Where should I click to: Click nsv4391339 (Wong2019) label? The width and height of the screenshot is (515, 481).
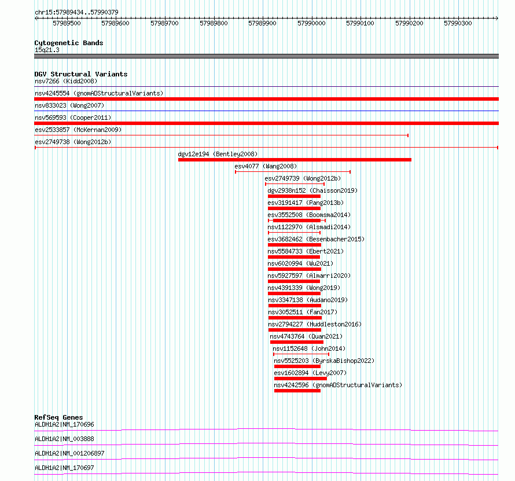(x=304, y=288)
